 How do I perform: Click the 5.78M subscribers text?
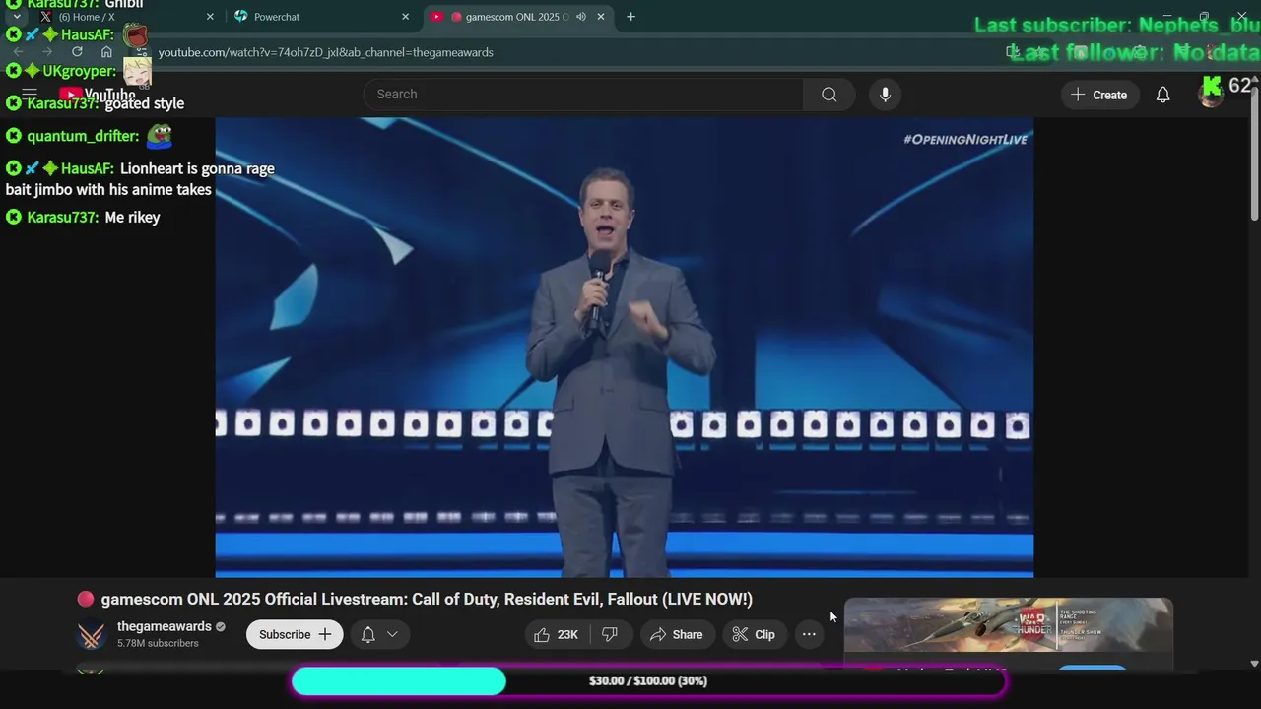[x=158, y=643]
